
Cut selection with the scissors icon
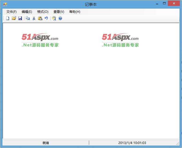tap(34, 18)
